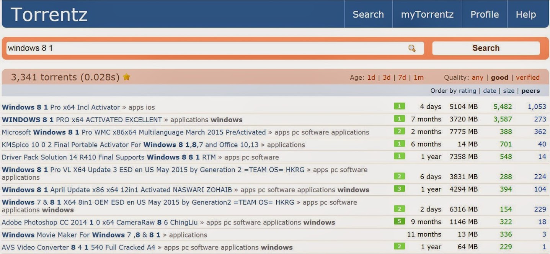Filter age to 7d
This screenshot has height=254, width=550.
tap(402, 77)
